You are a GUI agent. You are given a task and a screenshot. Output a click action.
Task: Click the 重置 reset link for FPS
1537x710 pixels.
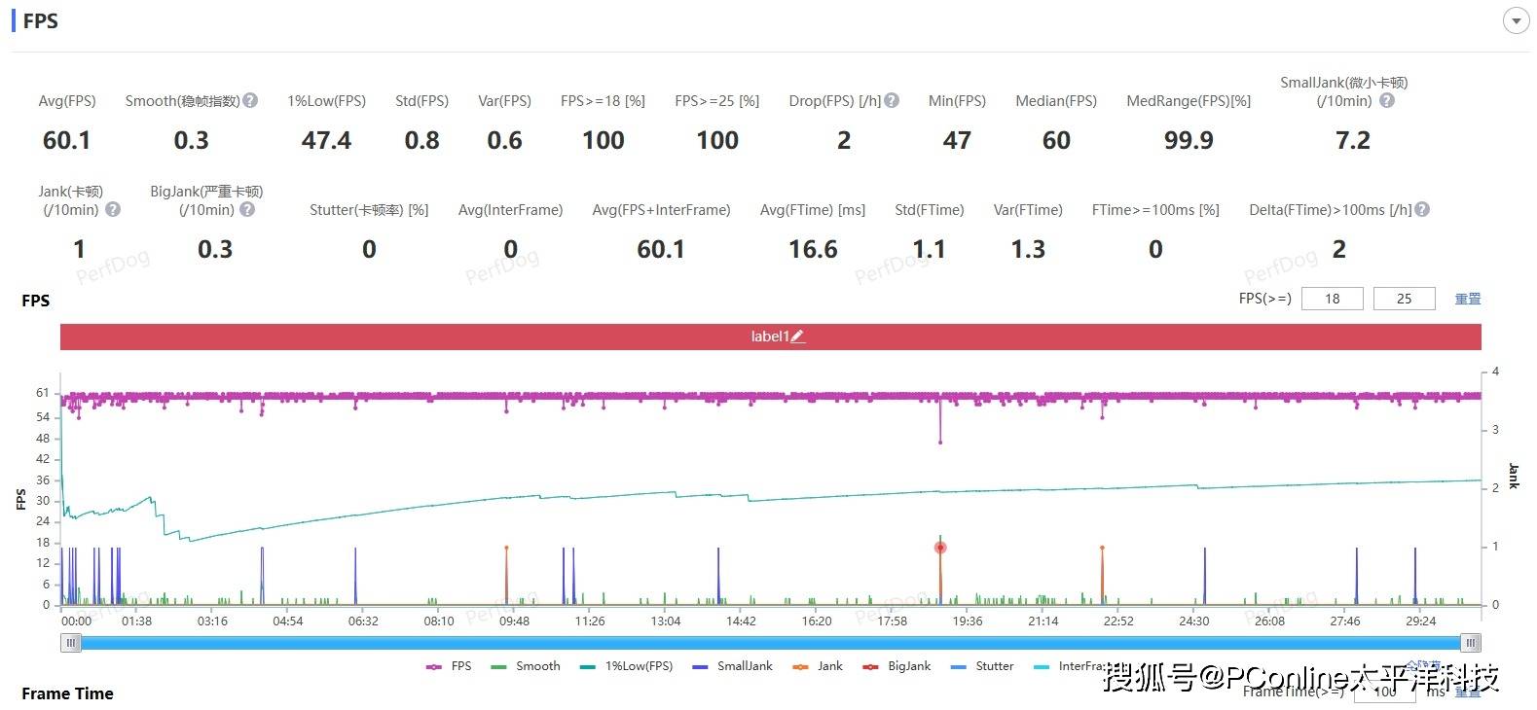click(1467, 299)
